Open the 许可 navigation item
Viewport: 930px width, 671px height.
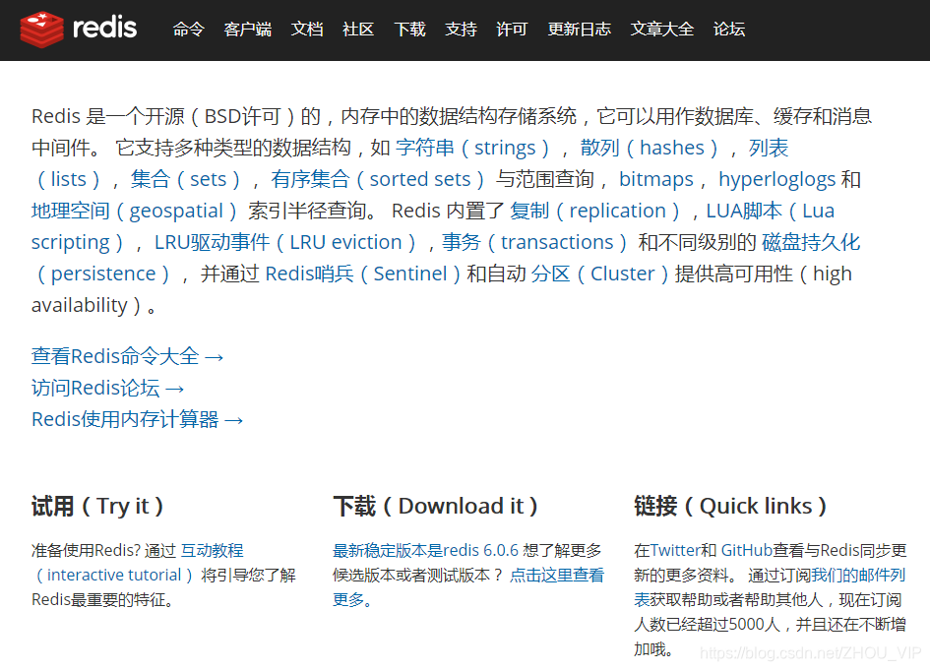512,30
